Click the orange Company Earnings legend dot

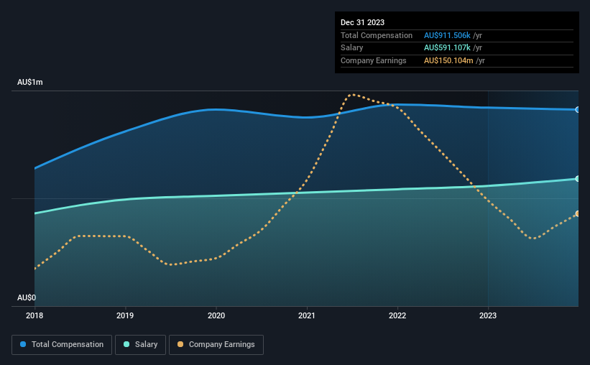[180, 344]
